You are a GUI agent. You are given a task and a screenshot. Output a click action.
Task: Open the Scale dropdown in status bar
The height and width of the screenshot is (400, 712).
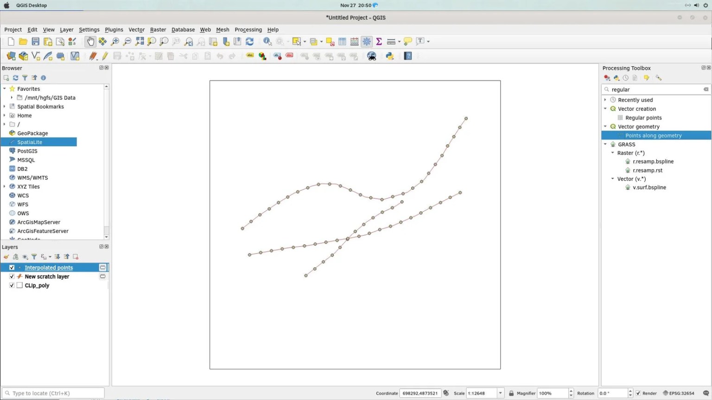tap(500, 393)
